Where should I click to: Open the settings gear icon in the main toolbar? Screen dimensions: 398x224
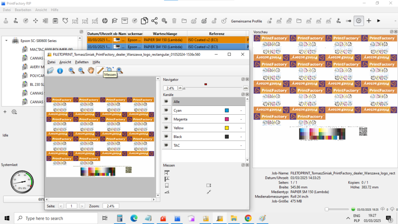pos(165,21)
